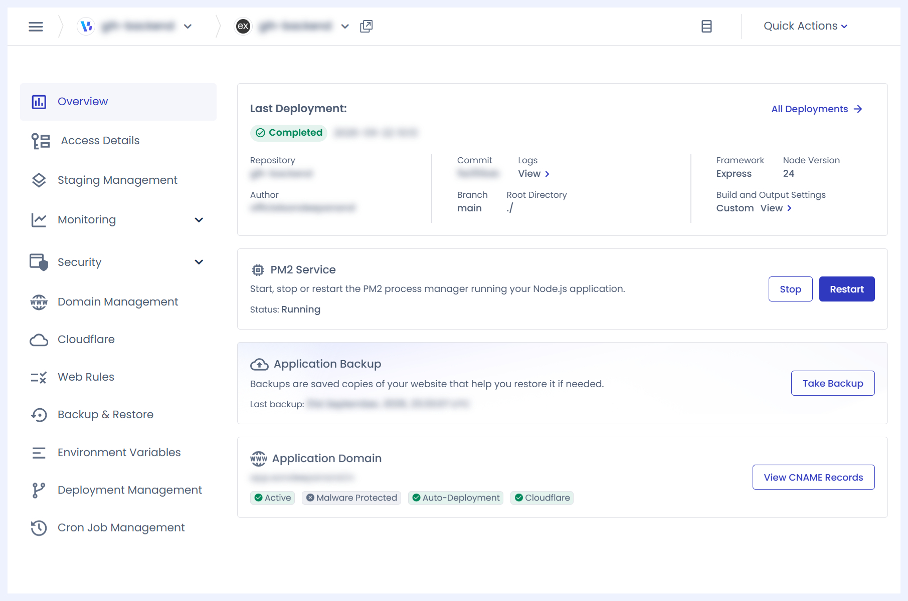Stop the PM2 service
This screenshot has width=908, height=601.
[790, 289]
